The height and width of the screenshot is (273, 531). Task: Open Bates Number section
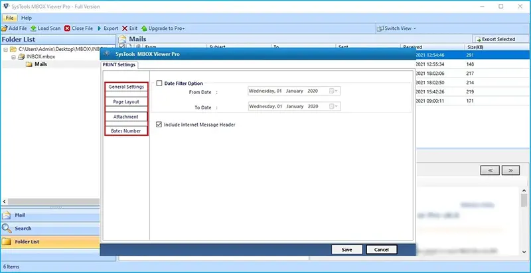[126, 131]
